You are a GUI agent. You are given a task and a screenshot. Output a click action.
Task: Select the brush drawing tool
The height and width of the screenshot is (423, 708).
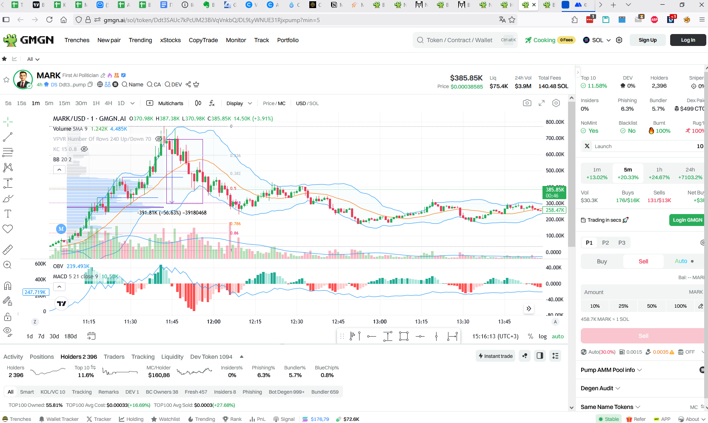click(x=8, y=198)
